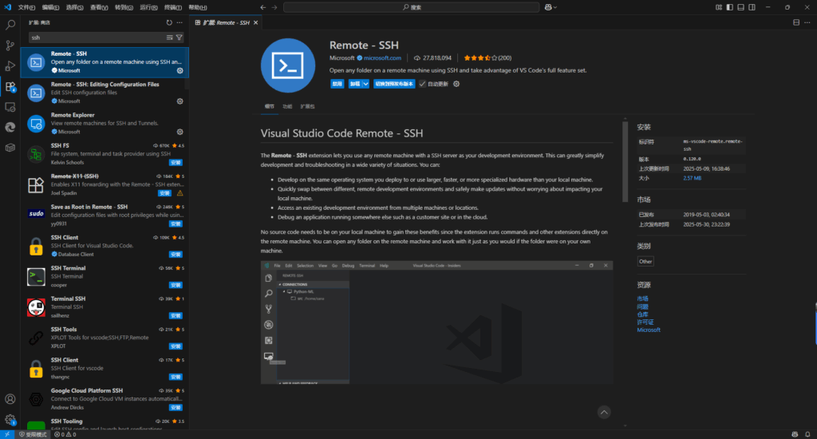This screenshot has height=439, width=817.
Task: Open the Selection menu
Action: pos(74,7)
